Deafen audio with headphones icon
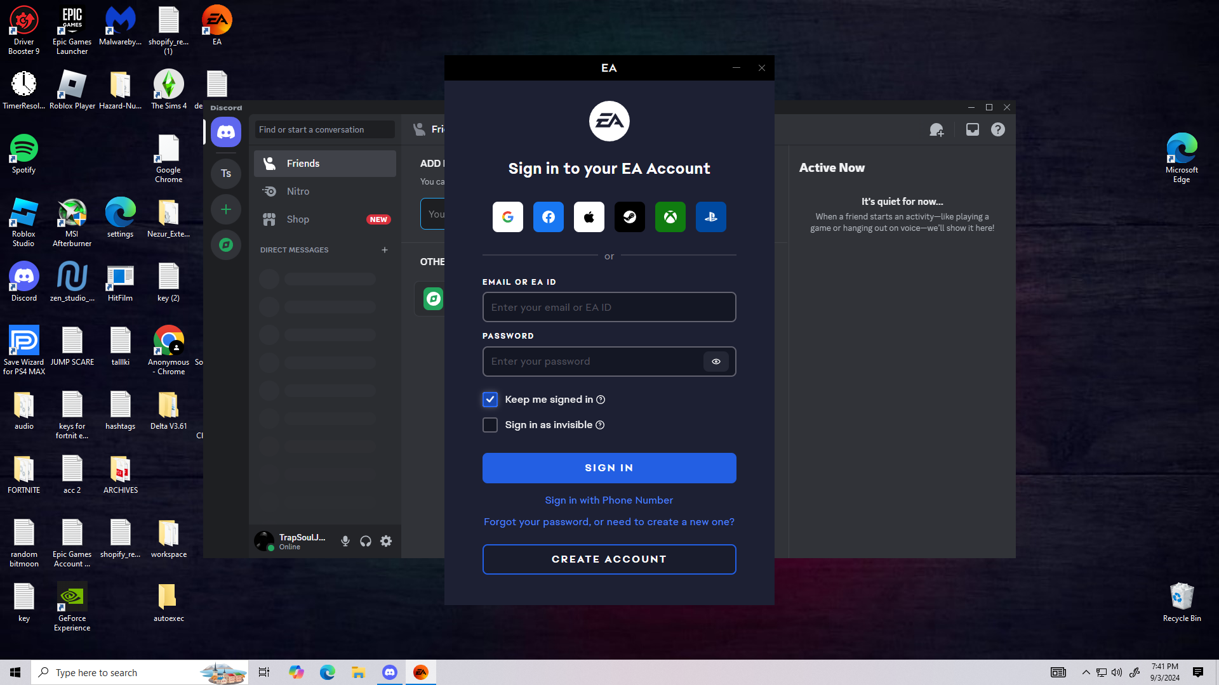The height and width of the screenshot is (685, 1219). [366, 541]
